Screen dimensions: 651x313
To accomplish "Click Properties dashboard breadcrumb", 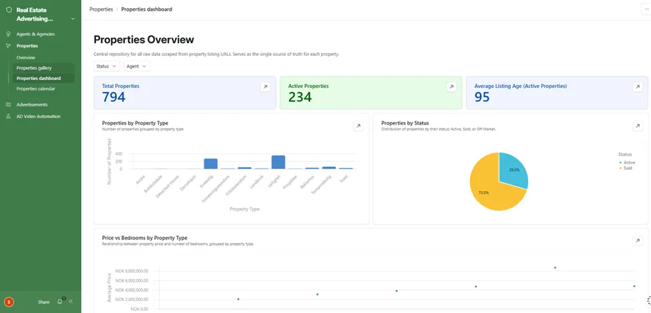I will coord(146,9).
